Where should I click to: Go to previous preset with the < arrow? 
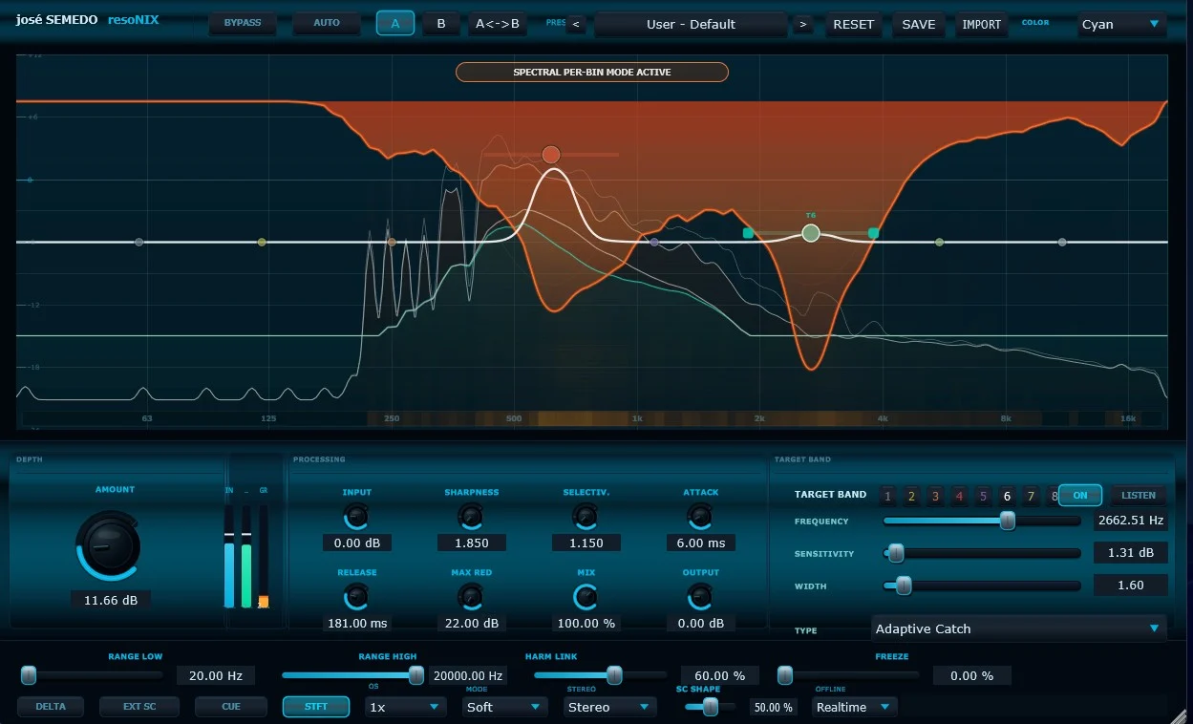click(x=576, y=25)
